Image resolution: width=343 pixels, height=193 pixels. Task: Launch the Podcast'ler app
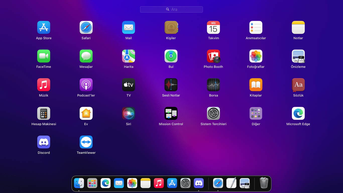86,85
